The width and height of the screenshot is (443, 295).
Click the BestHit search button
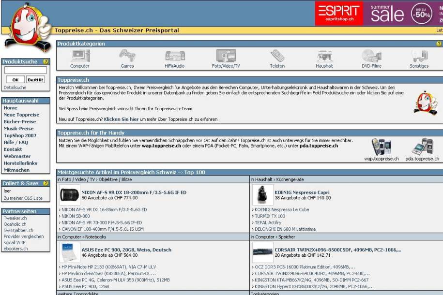point(36,80)
